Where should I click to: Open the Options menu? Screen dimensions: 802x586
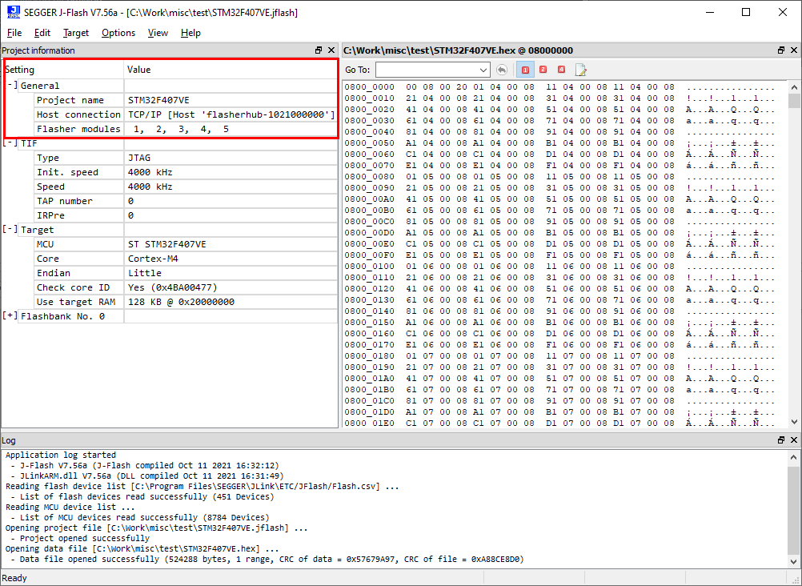pyautogui.click(x=118, y=33)
